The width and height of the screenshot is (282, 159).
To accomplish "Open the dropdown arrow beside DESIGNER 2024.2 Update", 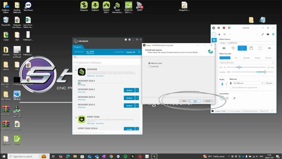I will click(137, 90).
